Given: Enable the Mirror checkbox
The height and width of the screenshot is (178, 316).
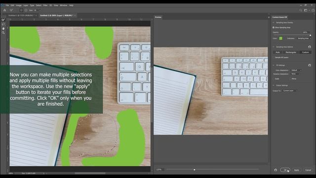Looking at the screenshot, I should (290, 79).
